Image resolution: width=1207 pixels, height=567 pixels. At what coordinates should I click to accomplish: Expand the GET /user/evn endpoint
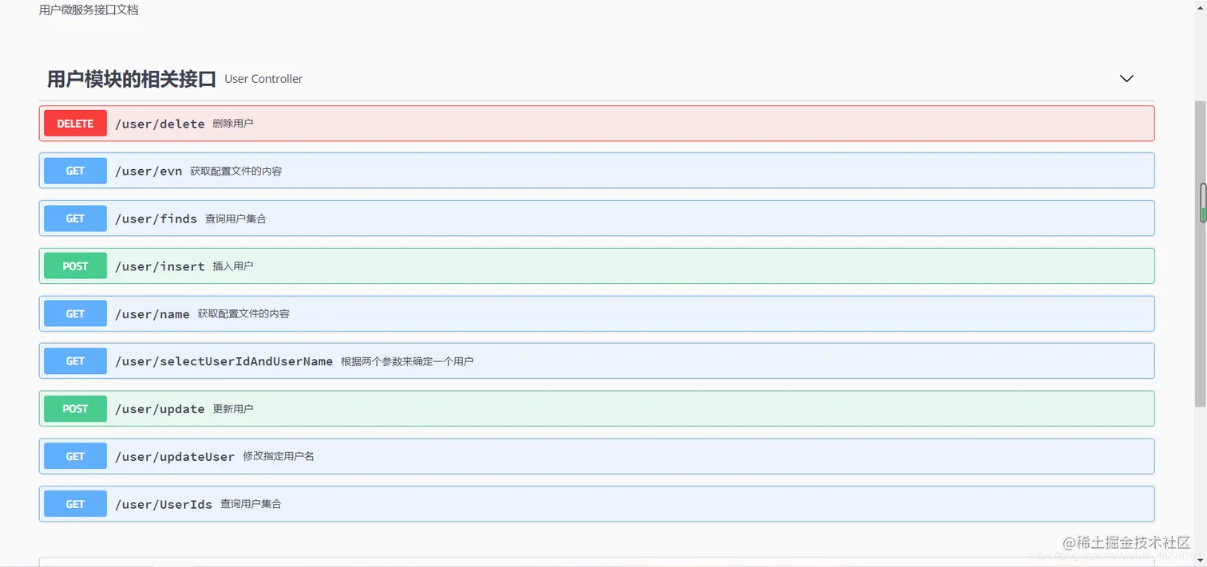[596, 171]
